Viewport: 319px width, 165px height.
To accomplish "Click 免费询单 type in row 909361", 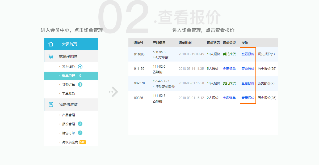I will tap(229, 98).
